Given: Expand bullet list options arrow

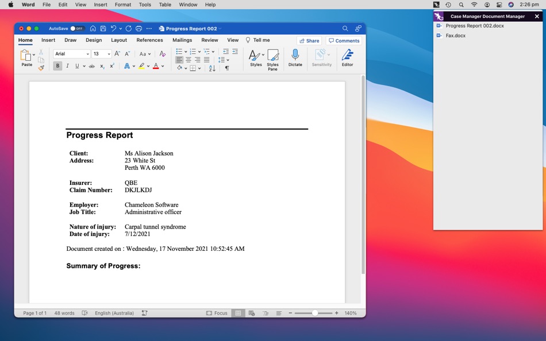Looking at the screenshot, I should coord(186,52).
